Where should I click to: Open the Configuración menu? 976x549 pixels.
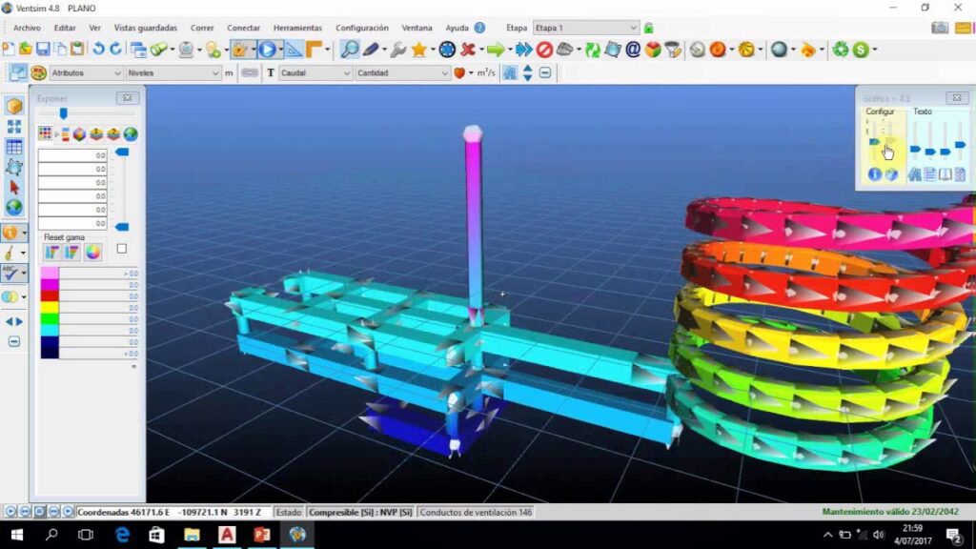click(x=361, y=28)
